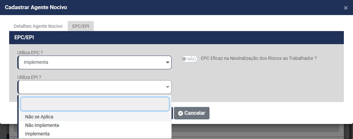Focus the dropdown search input box
353x139 pixels.
click(95, 104)
